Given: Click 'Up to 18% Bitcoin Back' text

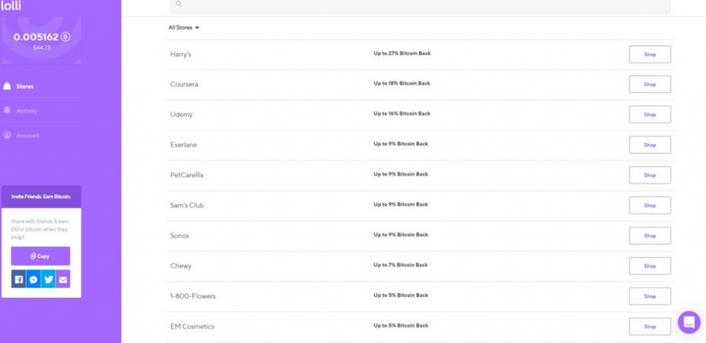Looking at the screenshot, I should pos(402,83).
